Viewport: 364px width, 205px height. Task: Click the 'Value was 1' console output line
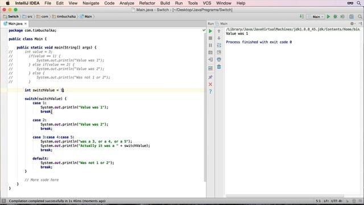[237, 34]
